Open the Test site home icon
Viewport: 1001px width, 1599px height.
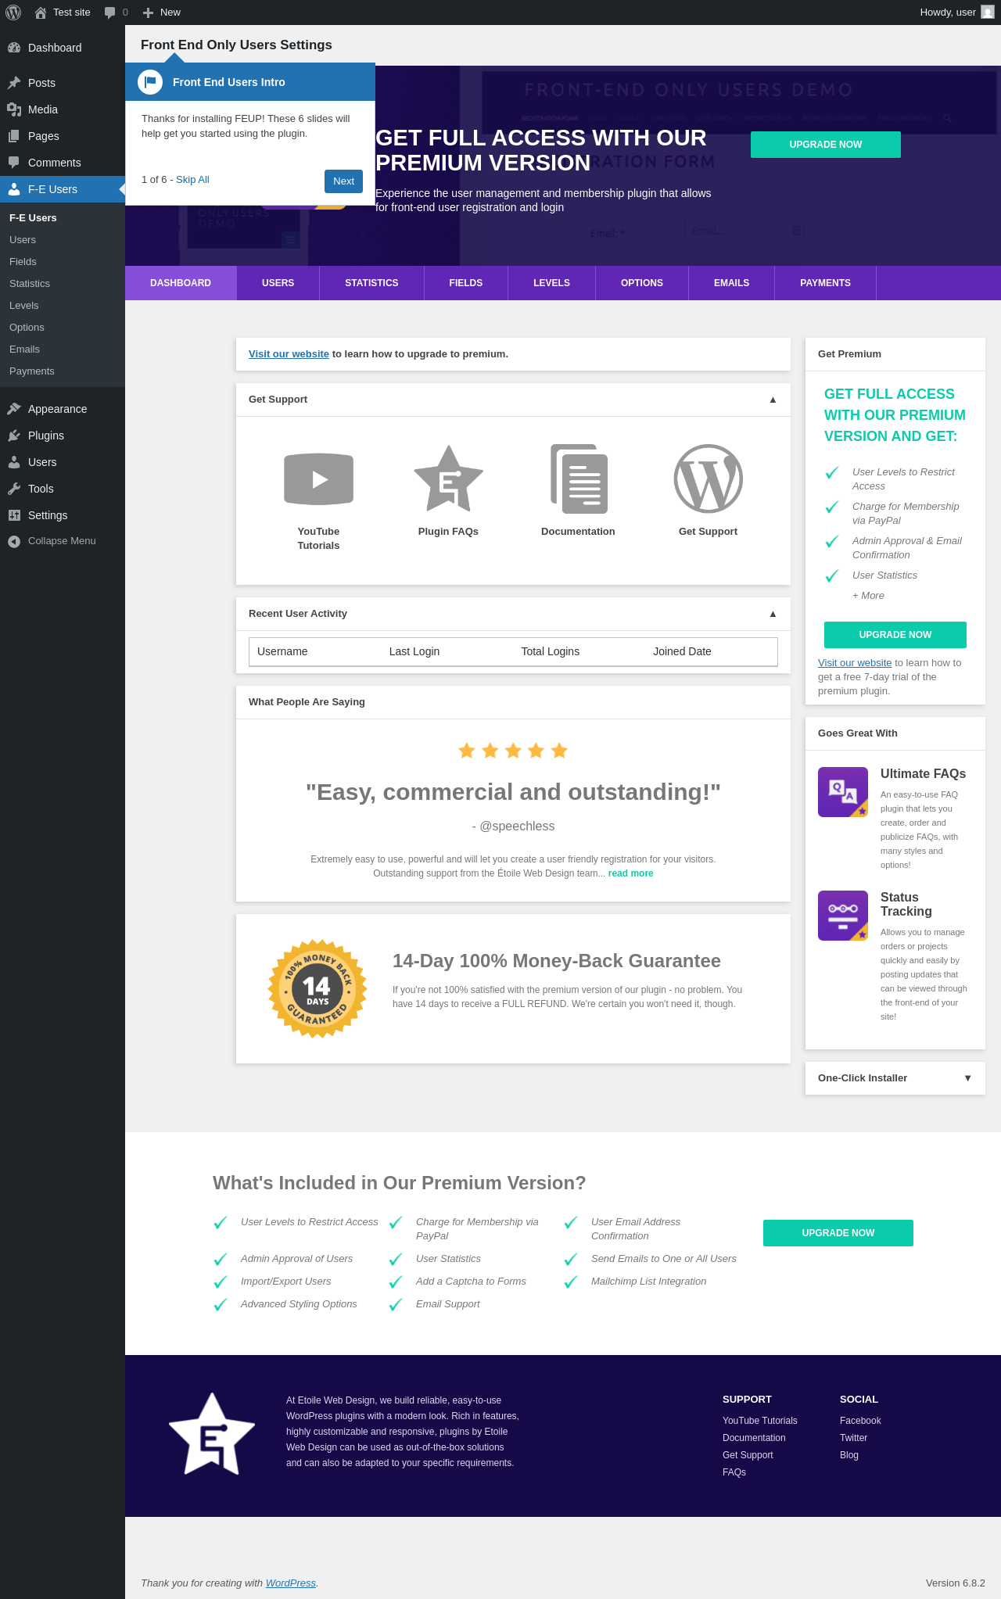pos(41,13)
